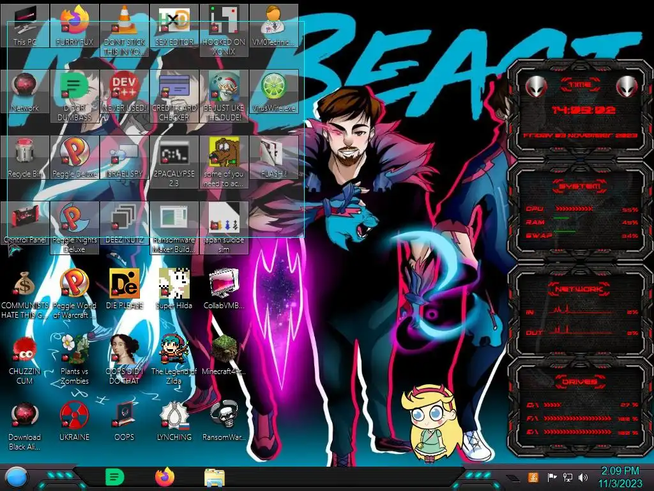Click the CPU usage bar in widget
This screenshot has height=491, width=654.
[x=574, y=209]
